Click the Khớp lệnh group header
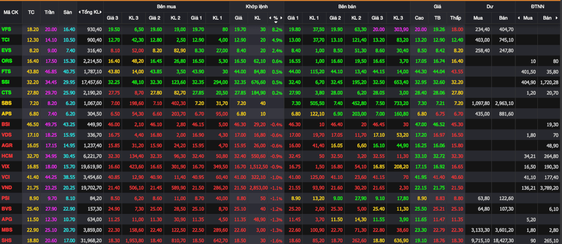562x244 pixels. pyautogui.click(x=257, y=7)
